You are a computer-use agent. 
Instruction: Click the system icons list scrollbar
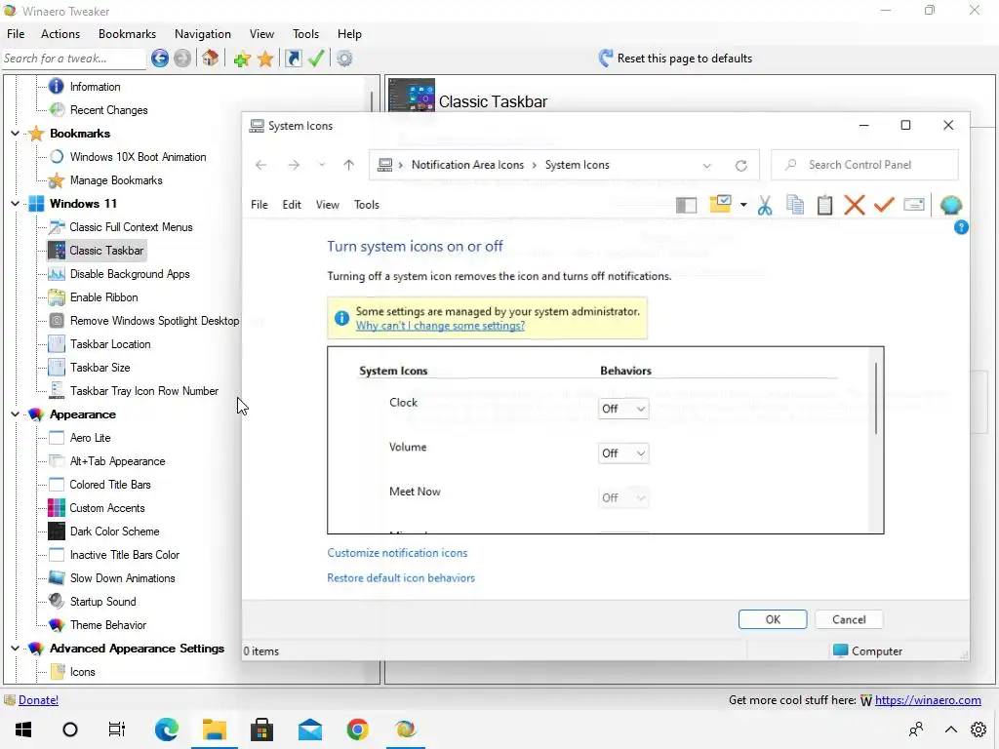click(876, 399)
